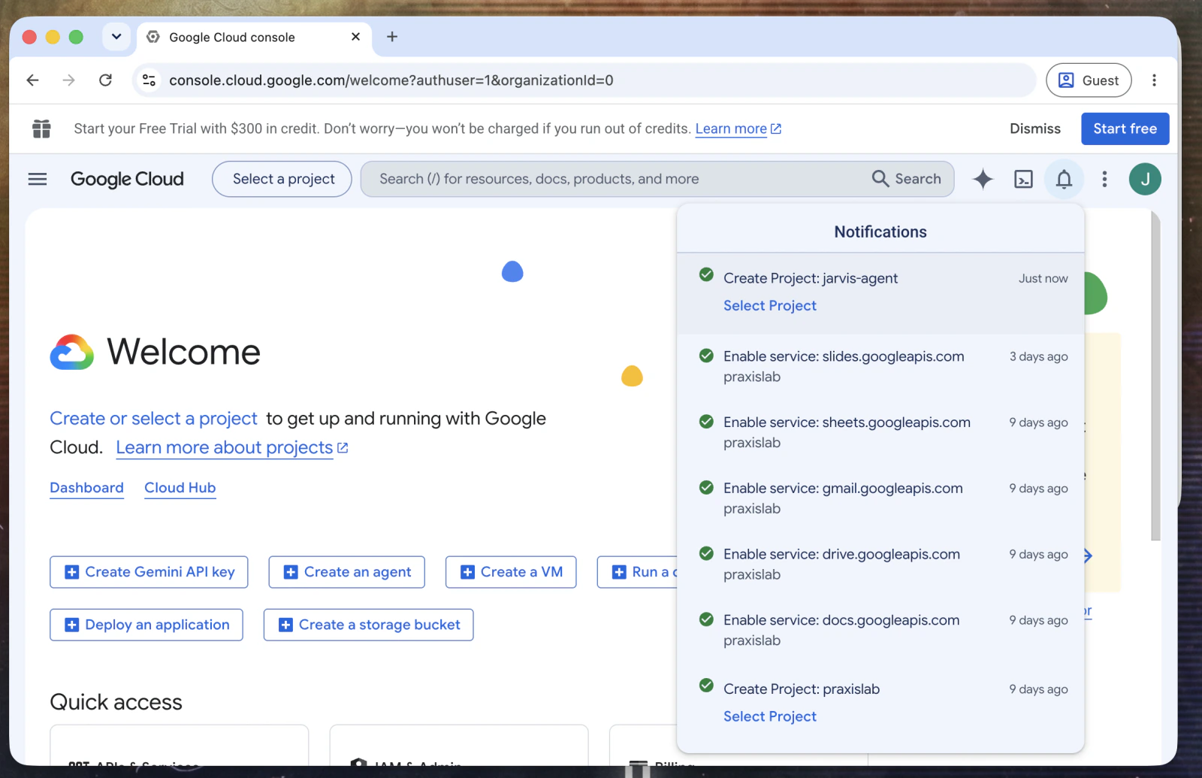Dismiss the free trial banner

(x=1034, y=129)
